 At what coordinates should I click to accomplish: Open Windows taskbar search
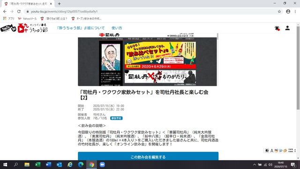pyautogui.click(x=16, y=165)
